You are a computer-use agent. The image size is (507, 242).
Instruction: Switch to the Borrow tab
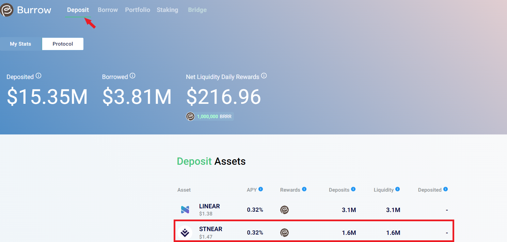(x=108, y=10)
